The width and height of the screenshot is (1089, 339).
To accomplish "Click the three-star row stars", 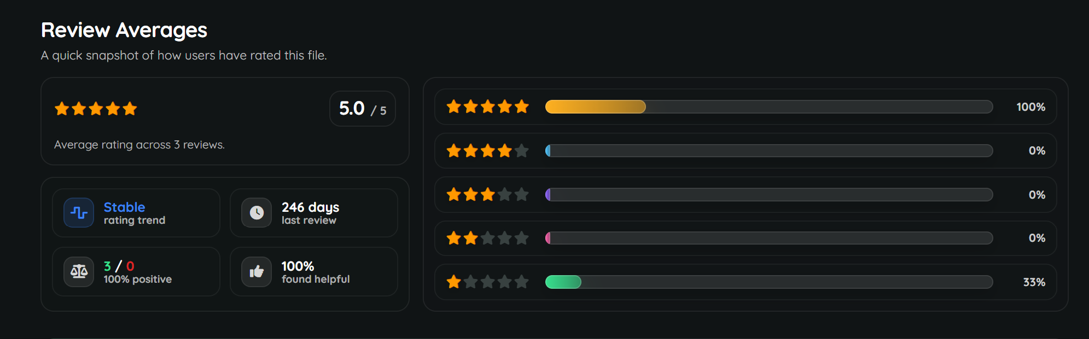I will (487, 194).
